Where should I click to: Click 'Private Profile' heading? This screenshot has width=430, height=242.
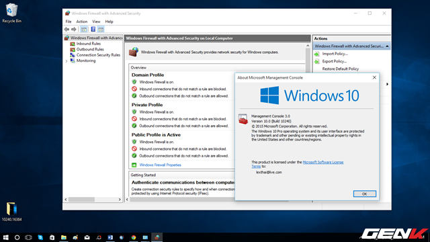[x=147, y=105]
